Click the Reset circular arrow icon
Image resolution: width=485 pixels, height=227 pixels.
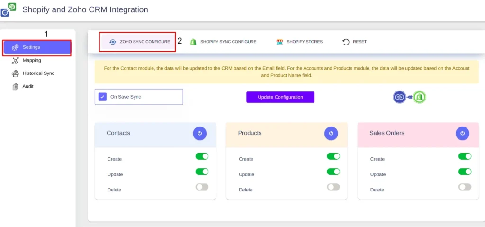[346, 42]
